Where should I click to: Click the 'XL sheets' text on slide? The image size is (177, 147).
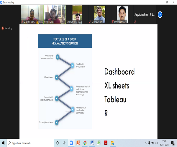pyautogui.click(x=117, y=86)
